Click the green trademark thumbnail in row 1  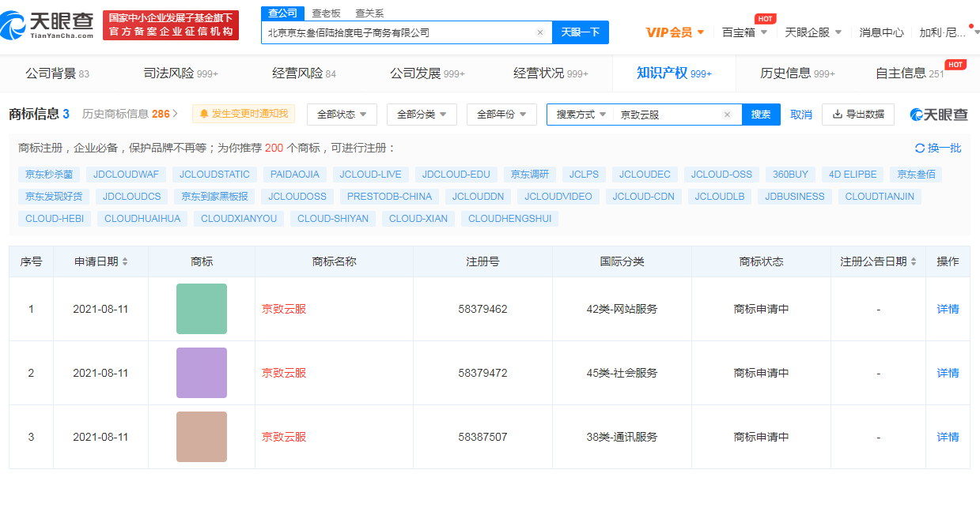(202, 309)
